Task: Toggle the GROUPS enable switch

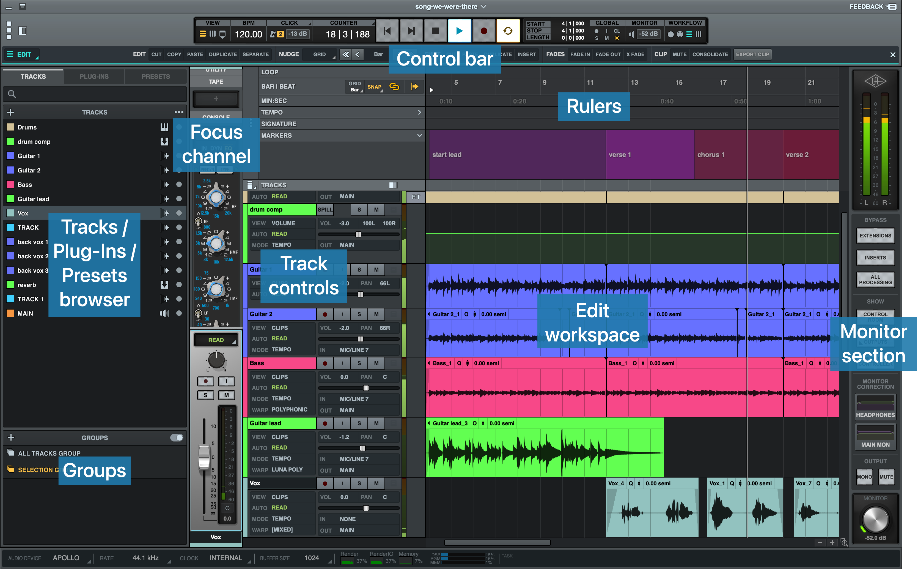Action: (176, 438)
